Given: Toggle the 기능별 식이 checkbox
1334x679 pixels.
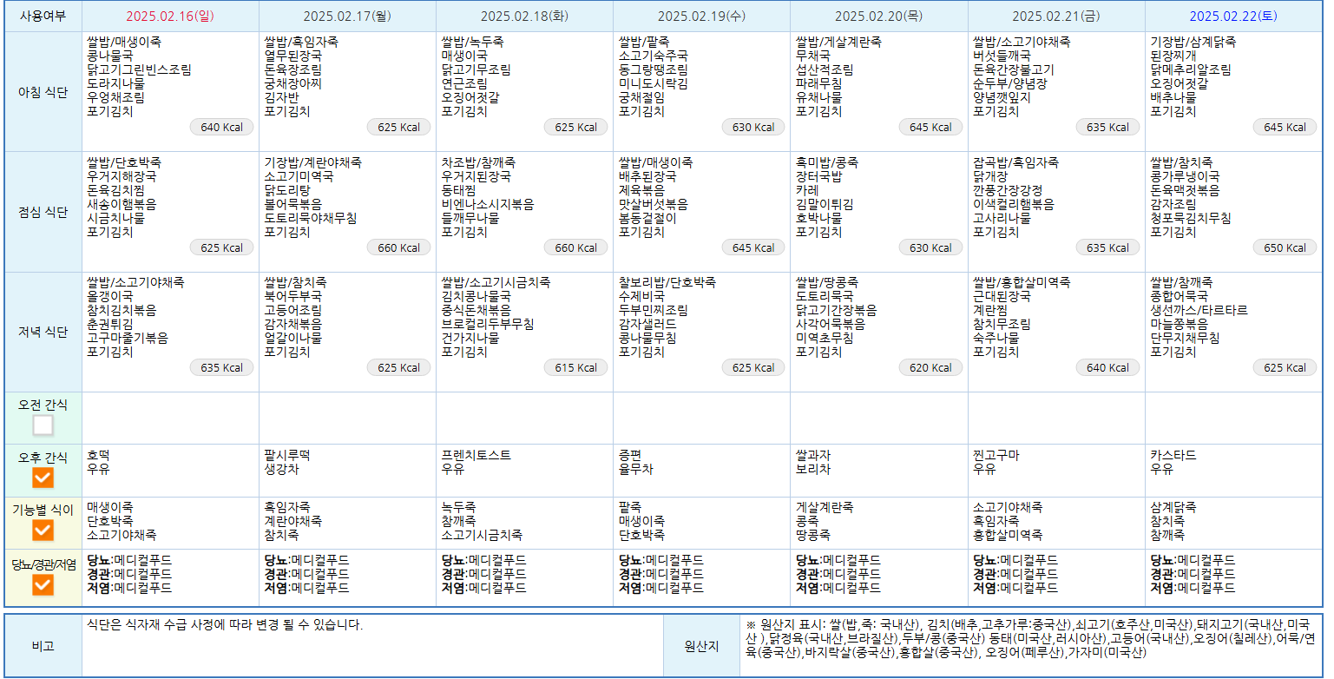Looking at the screenshot, I should tap(43, 531).
